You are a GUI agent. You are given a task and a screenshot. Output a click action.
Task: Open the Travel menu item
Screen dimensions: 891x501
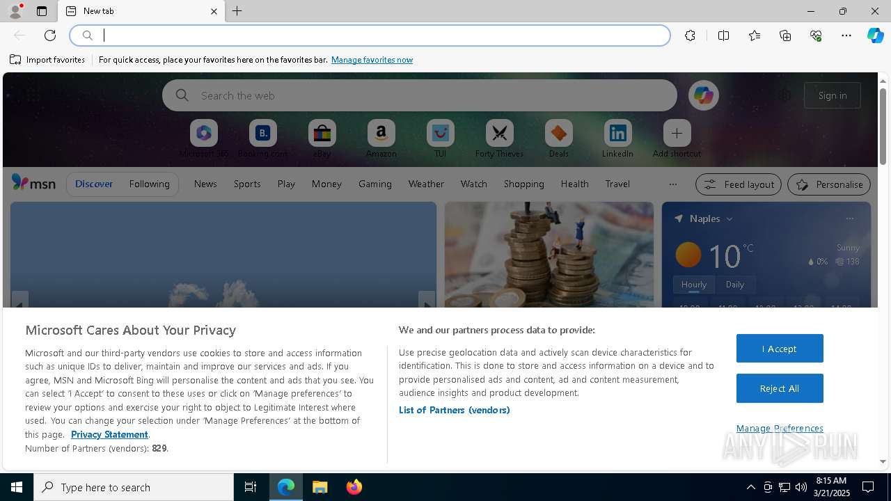coord(617,184)
